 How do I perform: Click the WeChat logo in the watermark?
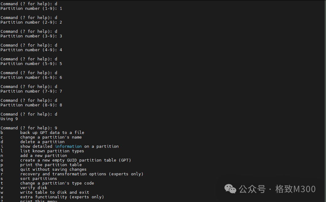pyautogui.click(x=231, y=189)
